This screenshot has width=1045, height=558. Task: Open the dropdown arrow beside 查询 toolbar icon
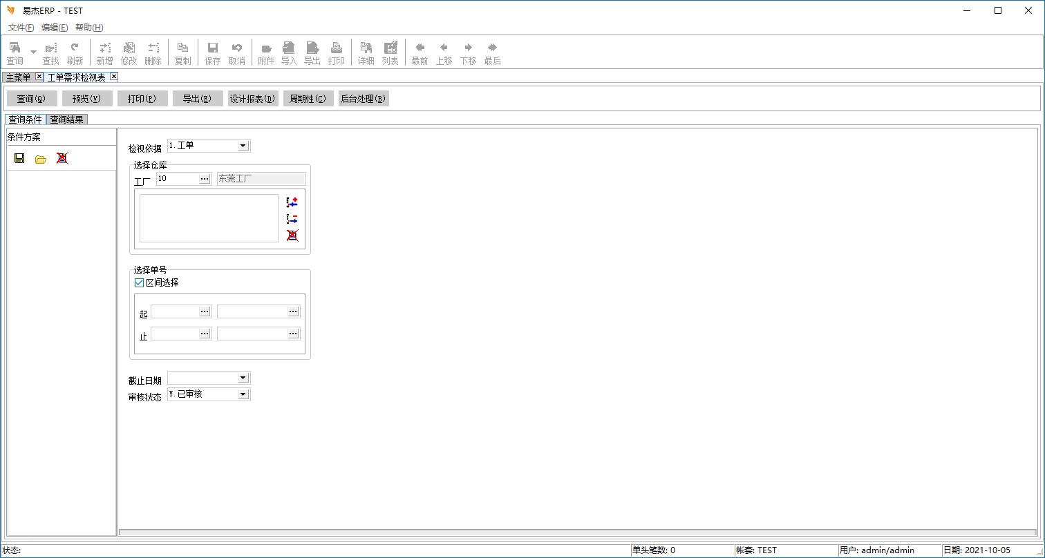click(33, 52)
